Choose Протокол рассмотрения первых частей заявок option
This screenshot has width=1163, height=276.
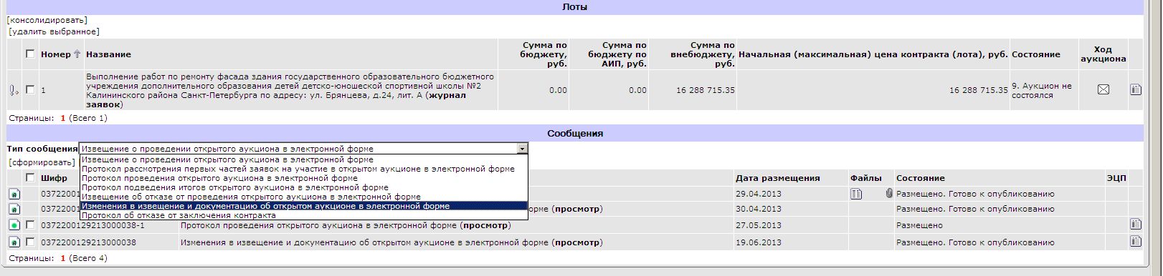[x=304, y=169]
